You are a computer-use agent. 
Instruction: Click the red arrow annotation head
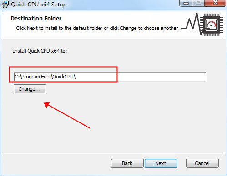[47, 105]
